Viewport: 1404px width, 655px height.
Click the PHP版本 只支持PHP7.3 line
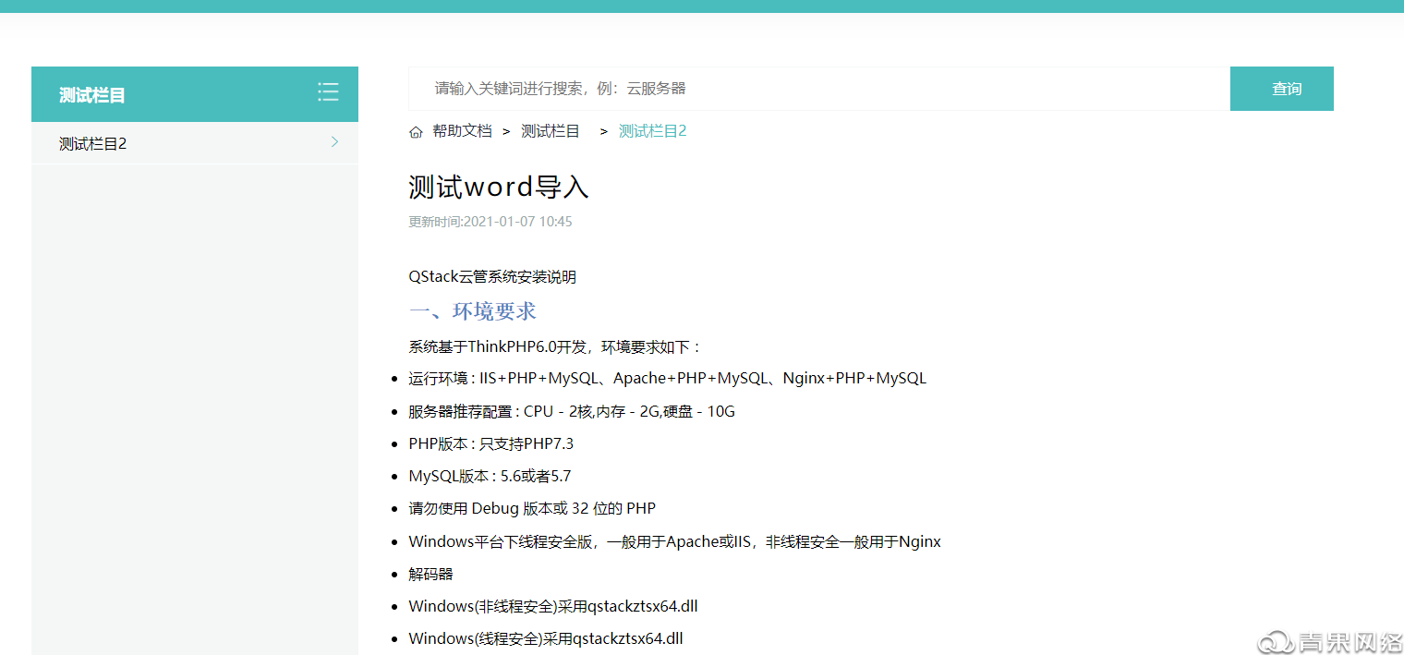coord(491,444)
